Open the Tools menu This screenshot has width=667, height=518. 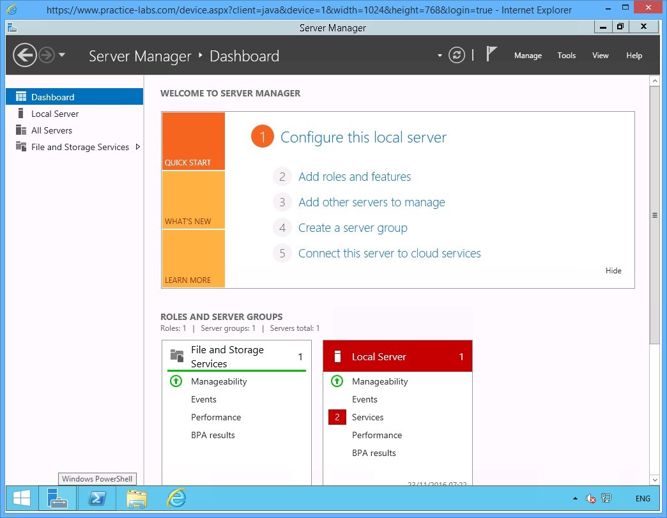point(567,56)
